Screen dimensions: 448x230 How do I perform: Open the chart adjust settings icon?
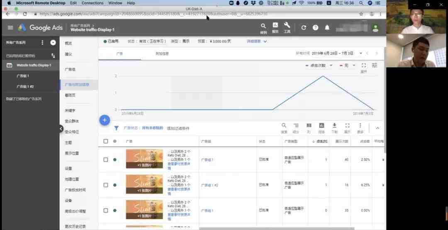pos(375,66)
